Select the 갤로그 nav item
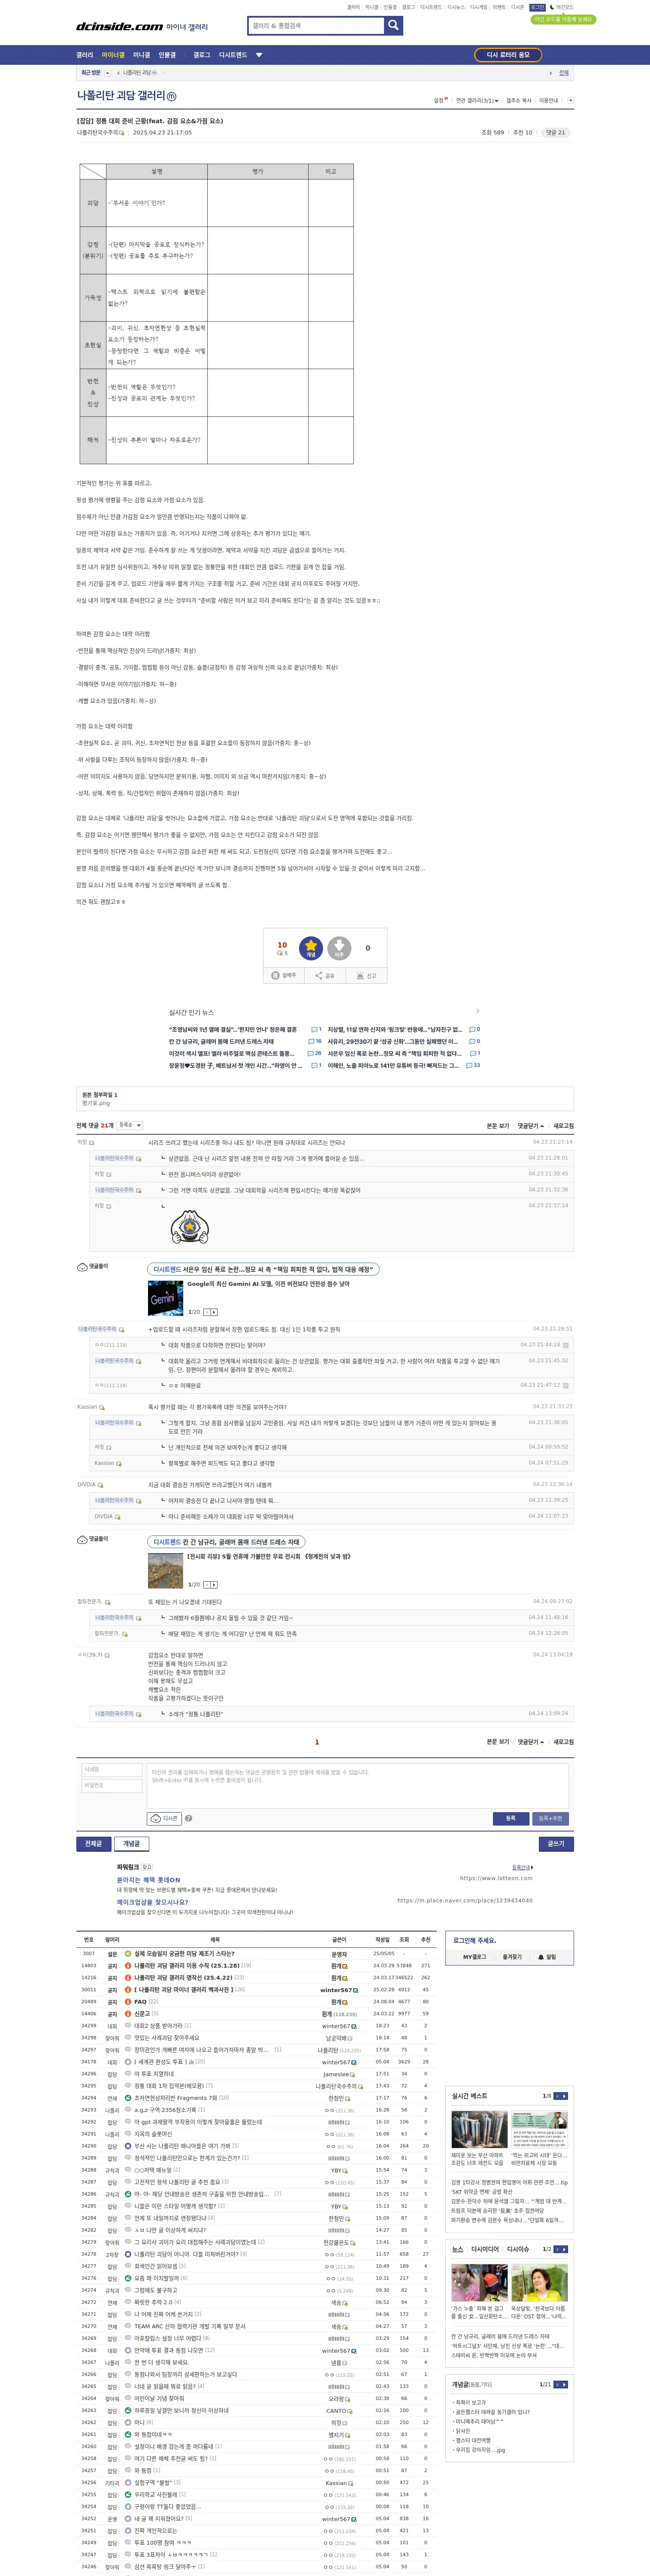Screen dimensions: 650x2576 [x=202, y=55]
